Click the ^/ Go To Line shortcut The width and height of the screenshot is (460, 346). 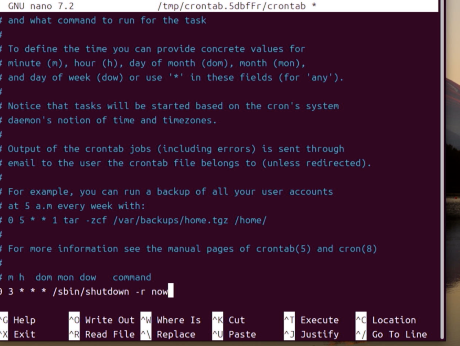pos(391,334)
